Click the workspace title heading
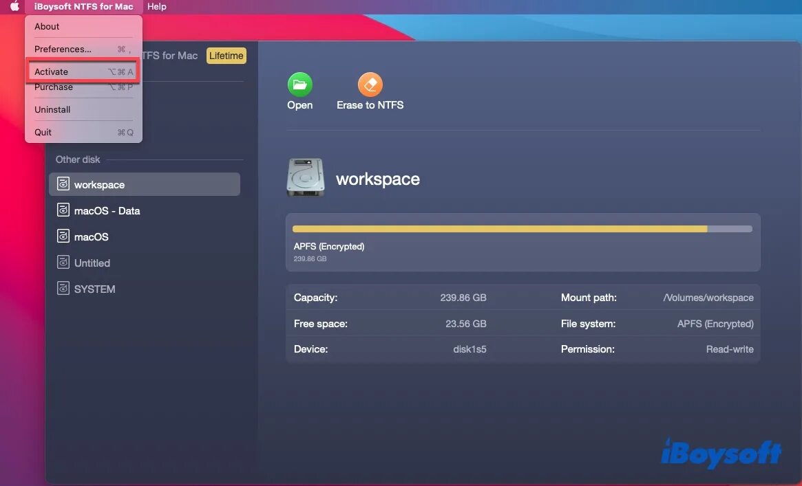The image size is (802, 486). point(377,179)
